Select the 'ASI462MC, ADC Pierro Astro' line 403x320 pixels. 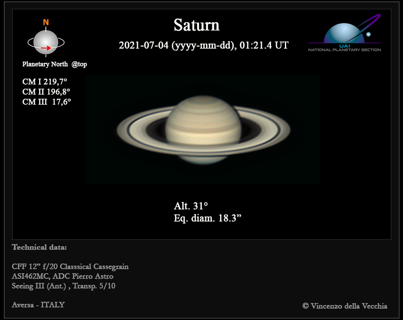click(x=62, y=276)
